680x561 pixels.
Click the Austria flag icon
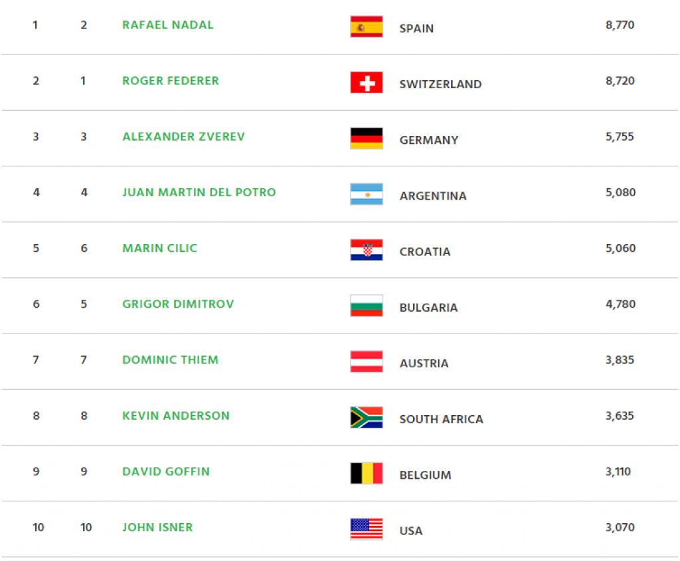coord(367,361)
